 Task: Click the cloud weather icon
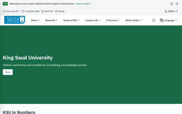click(x=4, y=11)
